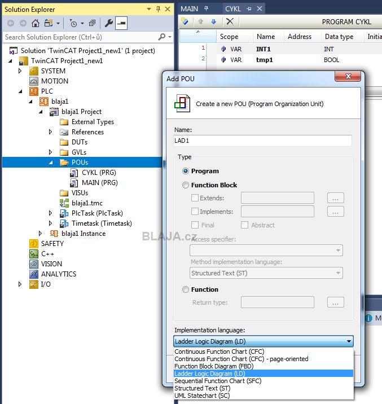This screenshot has width=382, height=404.
Task: Click the SAFETY node icon
Action: pos(34,244)
